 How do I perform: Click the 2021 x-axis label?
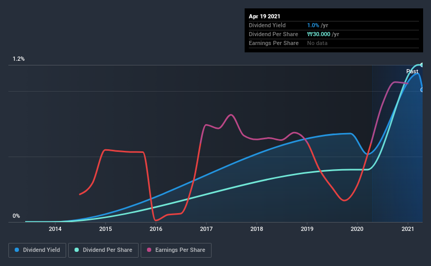coord(407,229)
